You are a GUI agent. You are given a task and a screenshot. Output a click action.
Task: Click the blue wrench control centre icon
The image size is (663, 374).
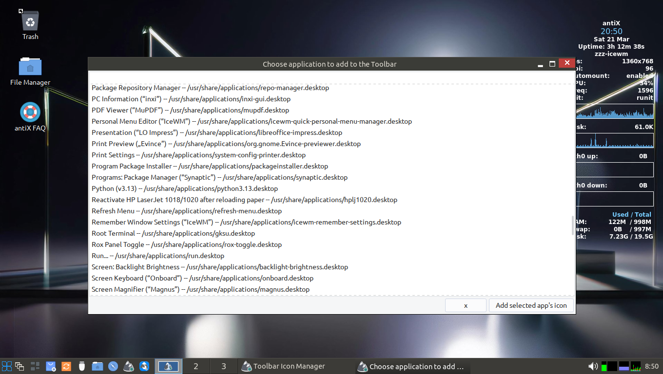click(144, 366)
